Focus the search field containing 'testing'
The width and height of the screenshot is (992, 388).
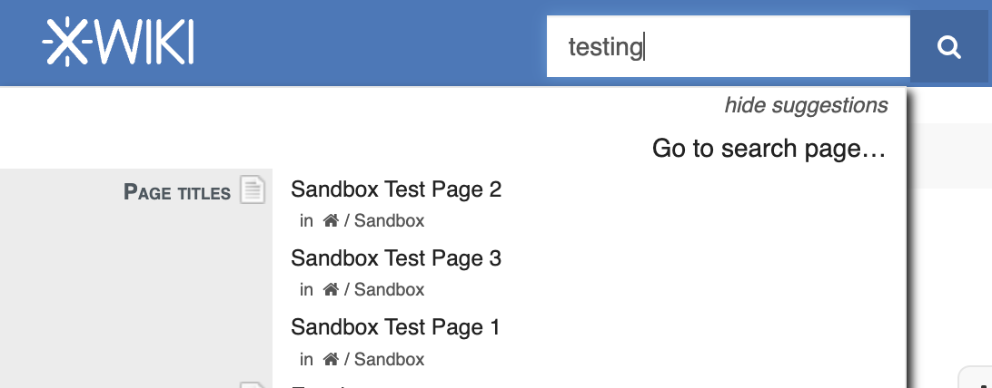(x=727, y=46)
